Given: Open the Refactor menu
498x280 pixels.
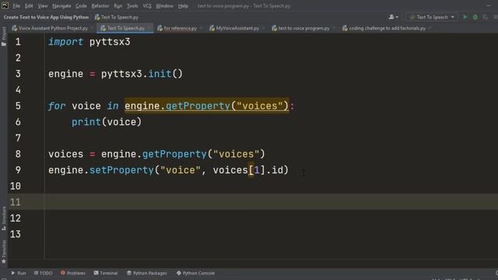Looking at the screenshot, I should (100, 6).
